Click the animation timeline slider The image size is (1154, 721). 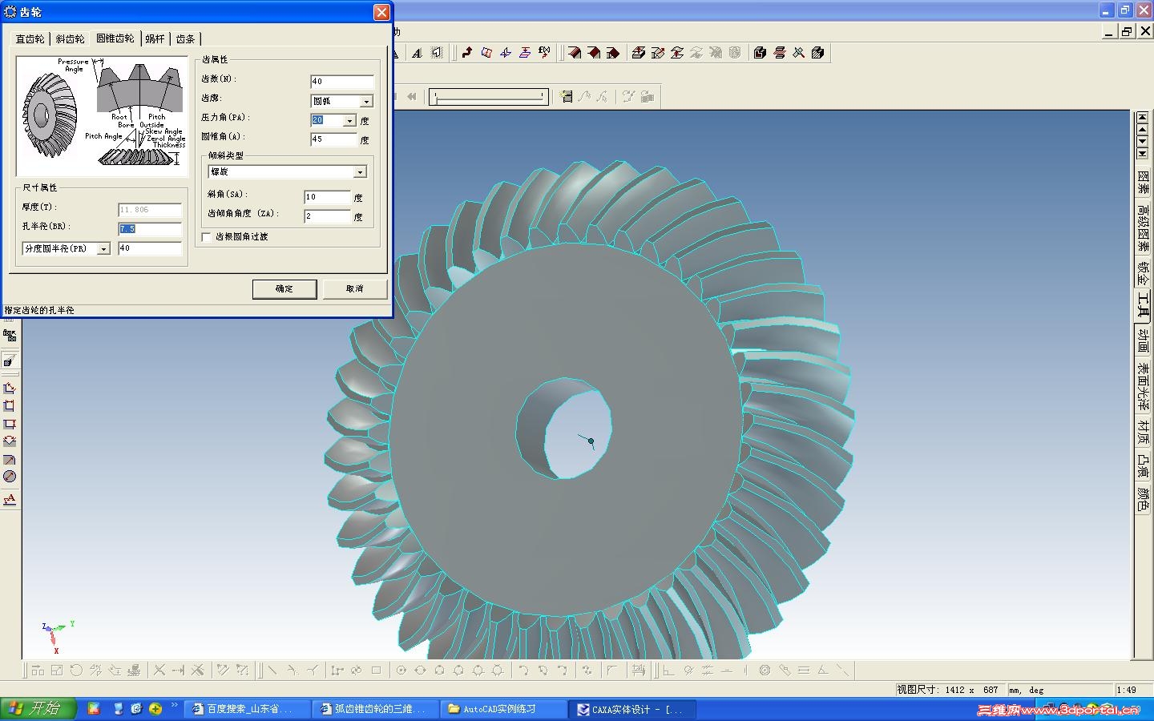489,97
